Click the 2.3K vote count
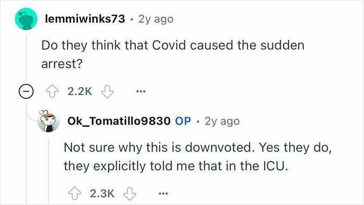The width and height of the screenshot is (364, 205). click(102, 194)
